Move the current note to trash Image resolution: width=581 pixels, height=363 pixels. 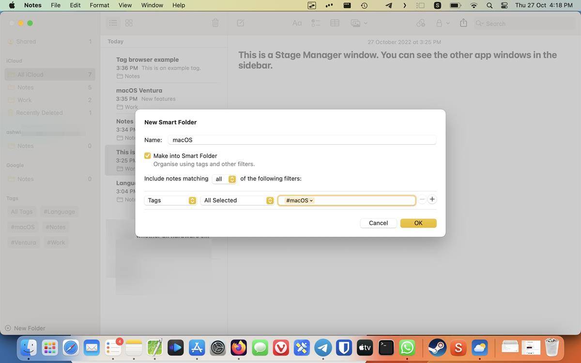215,23
